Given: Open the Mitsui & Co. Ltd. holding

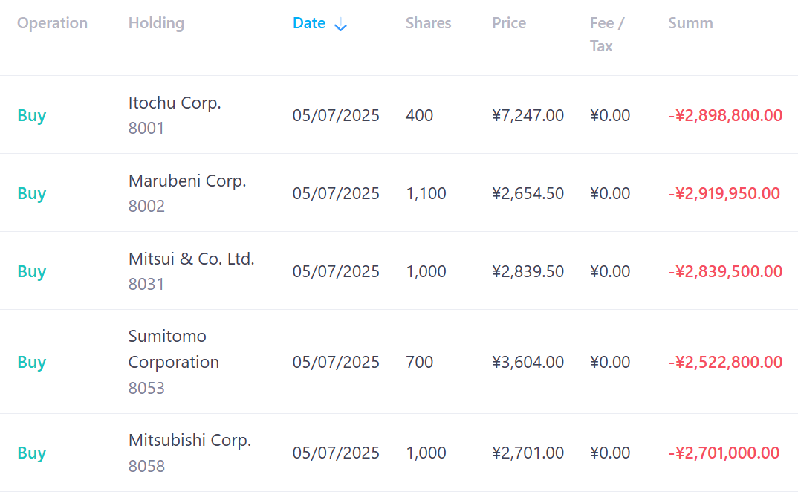Looking at the screenshot, I should tap(191, 259).
